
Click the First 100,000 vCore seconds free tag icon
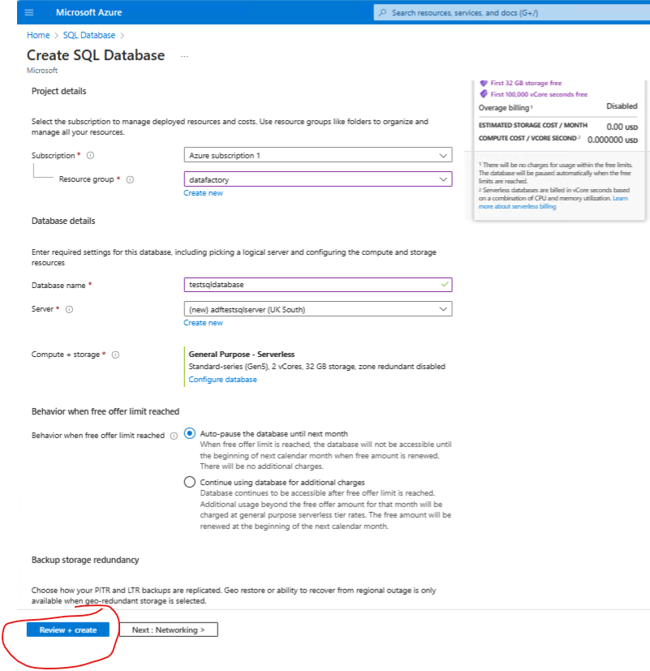[484, 94]
